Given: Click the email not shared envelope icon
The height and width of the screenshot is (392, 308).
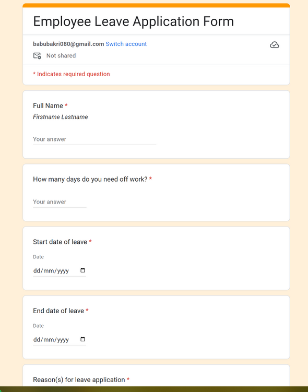Looking at the screenshot, I should [x=37, y=55].
